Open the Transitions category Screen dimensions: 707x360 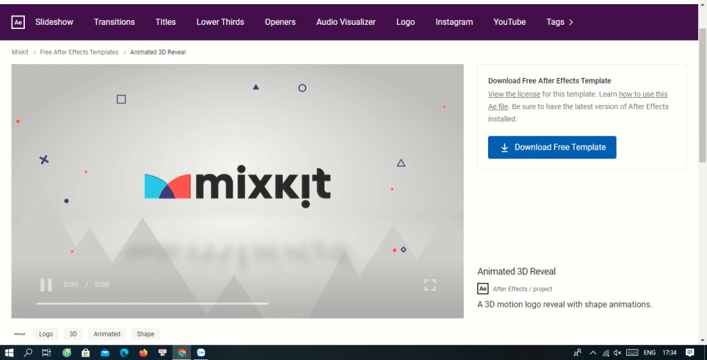(x=114, y=22)
